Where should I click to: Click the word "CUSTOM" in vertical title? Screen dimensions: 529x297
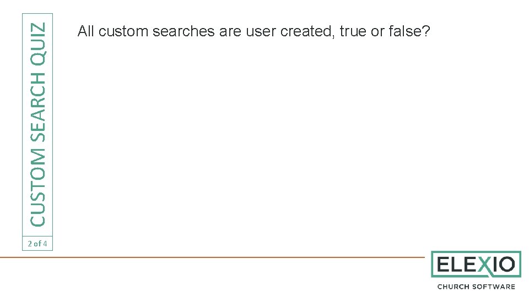point(38,188)
